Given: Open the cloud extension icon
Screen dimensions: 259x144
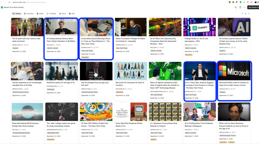Looking at the screenshot, I should pyautogui.click(x=251, y=2).
